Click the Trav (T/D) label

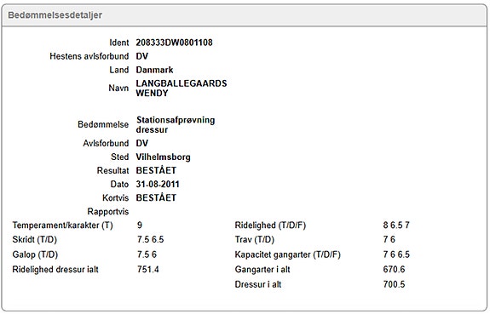click(255, 240)
